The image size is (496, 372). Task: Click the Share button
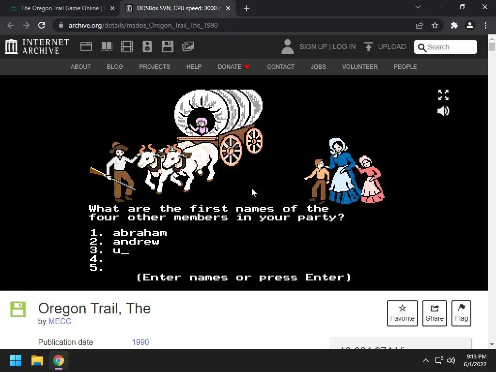(x=434, y=313)
